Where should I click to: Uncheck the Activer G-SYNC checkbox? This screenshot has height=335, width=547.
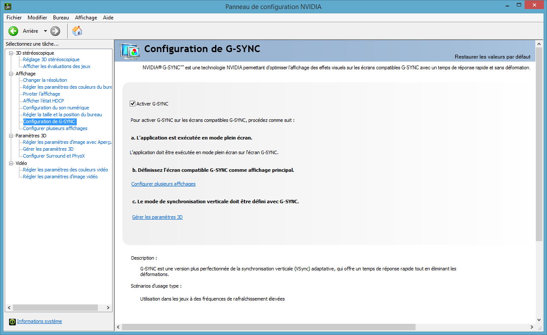pos(133,104)
